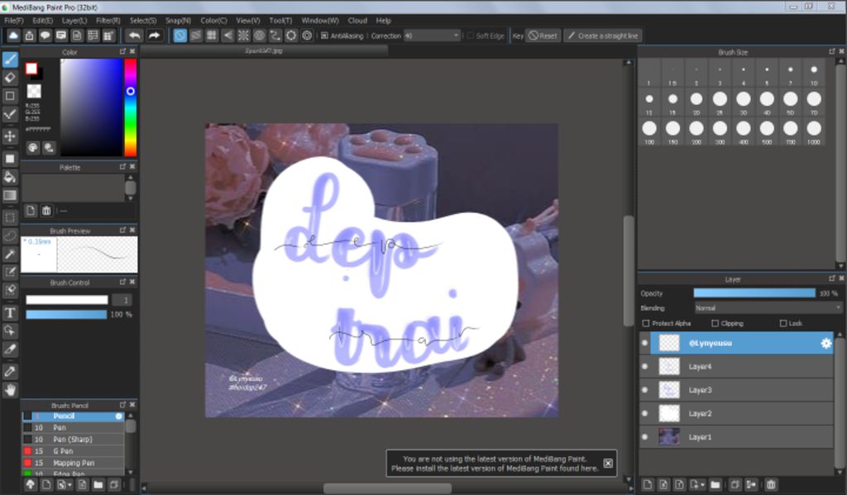Image resolution: width=847 pixels, height=495 pixels.
Task: Click the hue slider strip
Action: (x=130, y=107)
